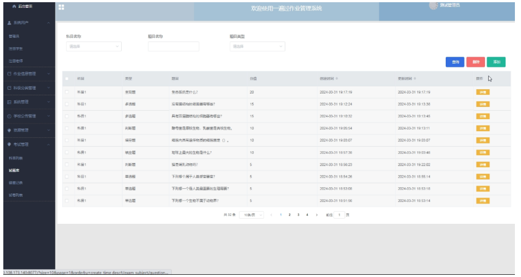The width and height of the screenshot is (521, 277).
Task: Open the 科目名称 dropdown filter
Action: pos(94,47)
